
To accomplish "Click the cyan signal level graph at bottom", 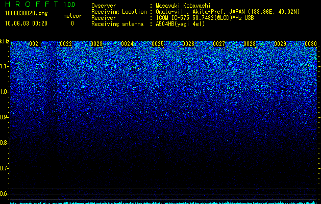I will click(163, 203).
